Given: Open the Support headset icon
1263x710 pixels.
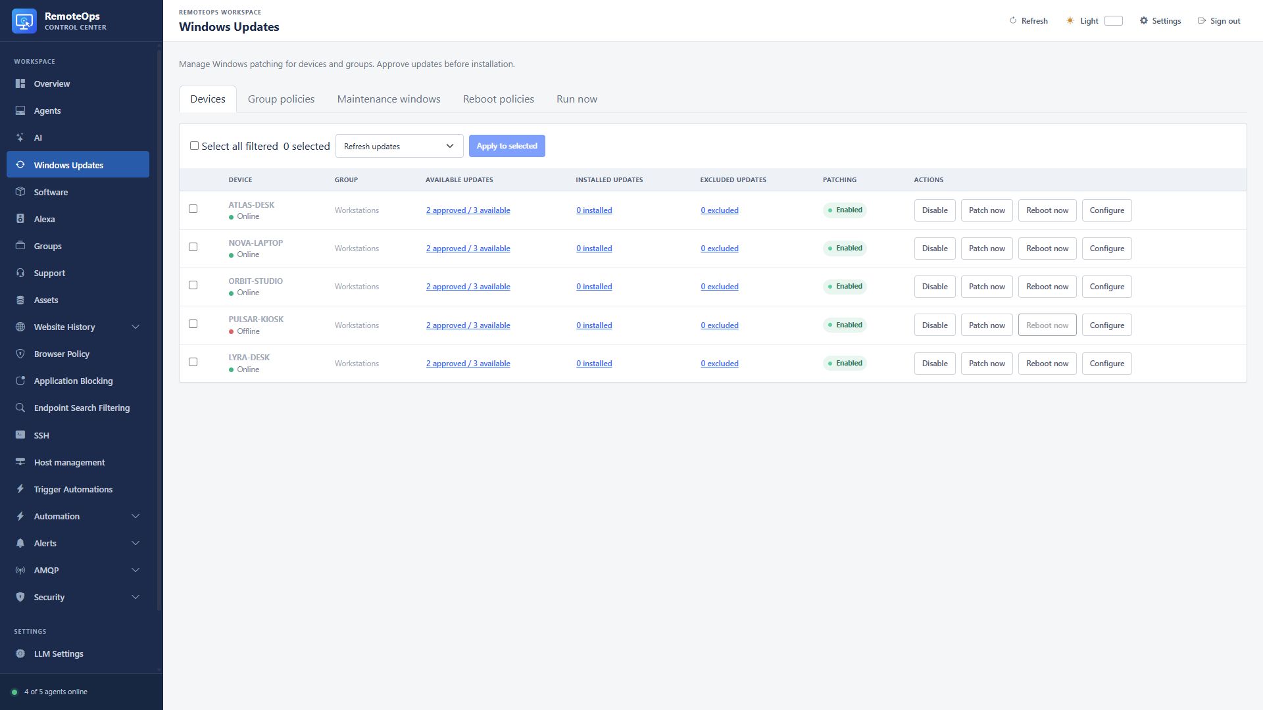Looking at the screenshot, I should pos(20,273).
